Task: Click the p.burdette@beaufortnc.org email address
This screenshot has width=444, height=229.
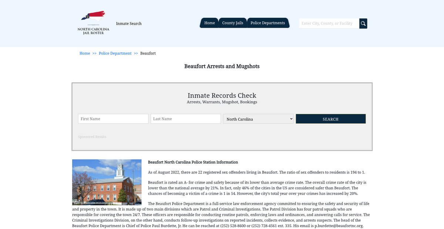Action: point(339,226)
